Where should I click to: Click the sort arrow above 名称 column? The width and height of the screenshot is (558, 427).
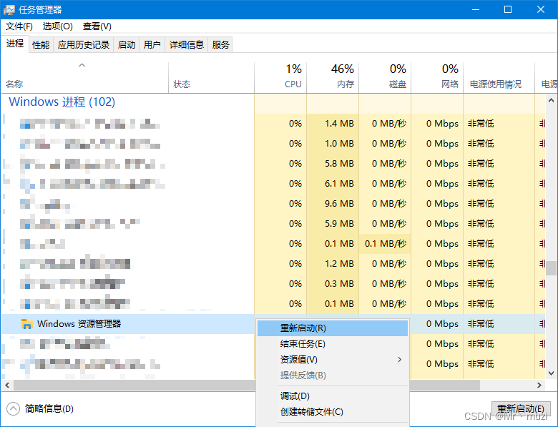[x=82, y=65]
